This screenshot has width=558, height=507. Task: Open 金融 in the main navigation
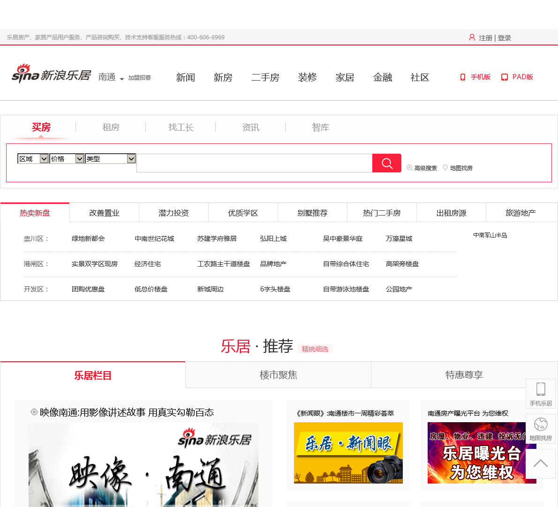coord(383,77)
